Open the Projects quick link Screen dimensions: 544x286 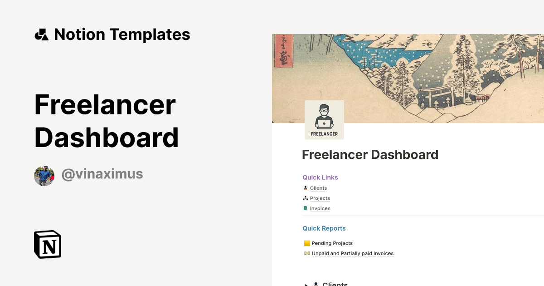(320, 198)
